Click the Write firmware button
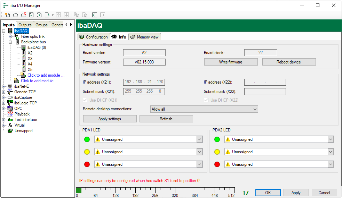Viewport: 342px width, 198px height. (231, 62)
